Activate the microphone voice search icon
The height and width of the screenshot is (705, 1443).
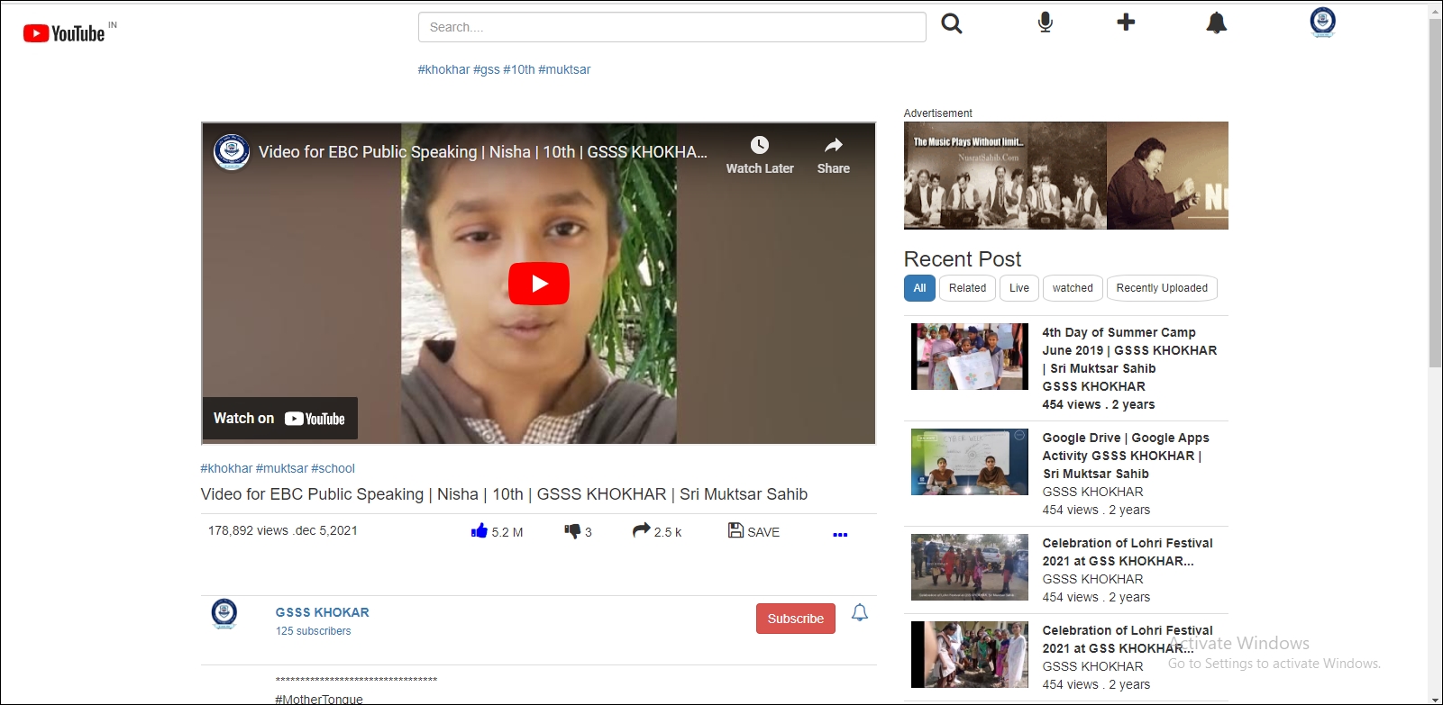point(1045,23)
